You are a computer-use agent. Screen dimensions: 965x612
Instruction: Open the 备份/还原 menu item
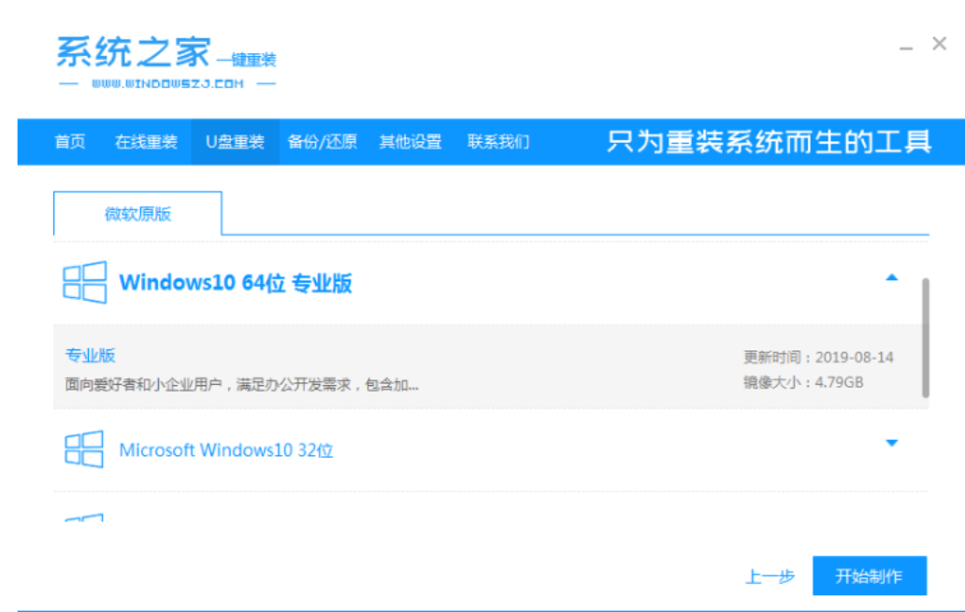(322, 142)
